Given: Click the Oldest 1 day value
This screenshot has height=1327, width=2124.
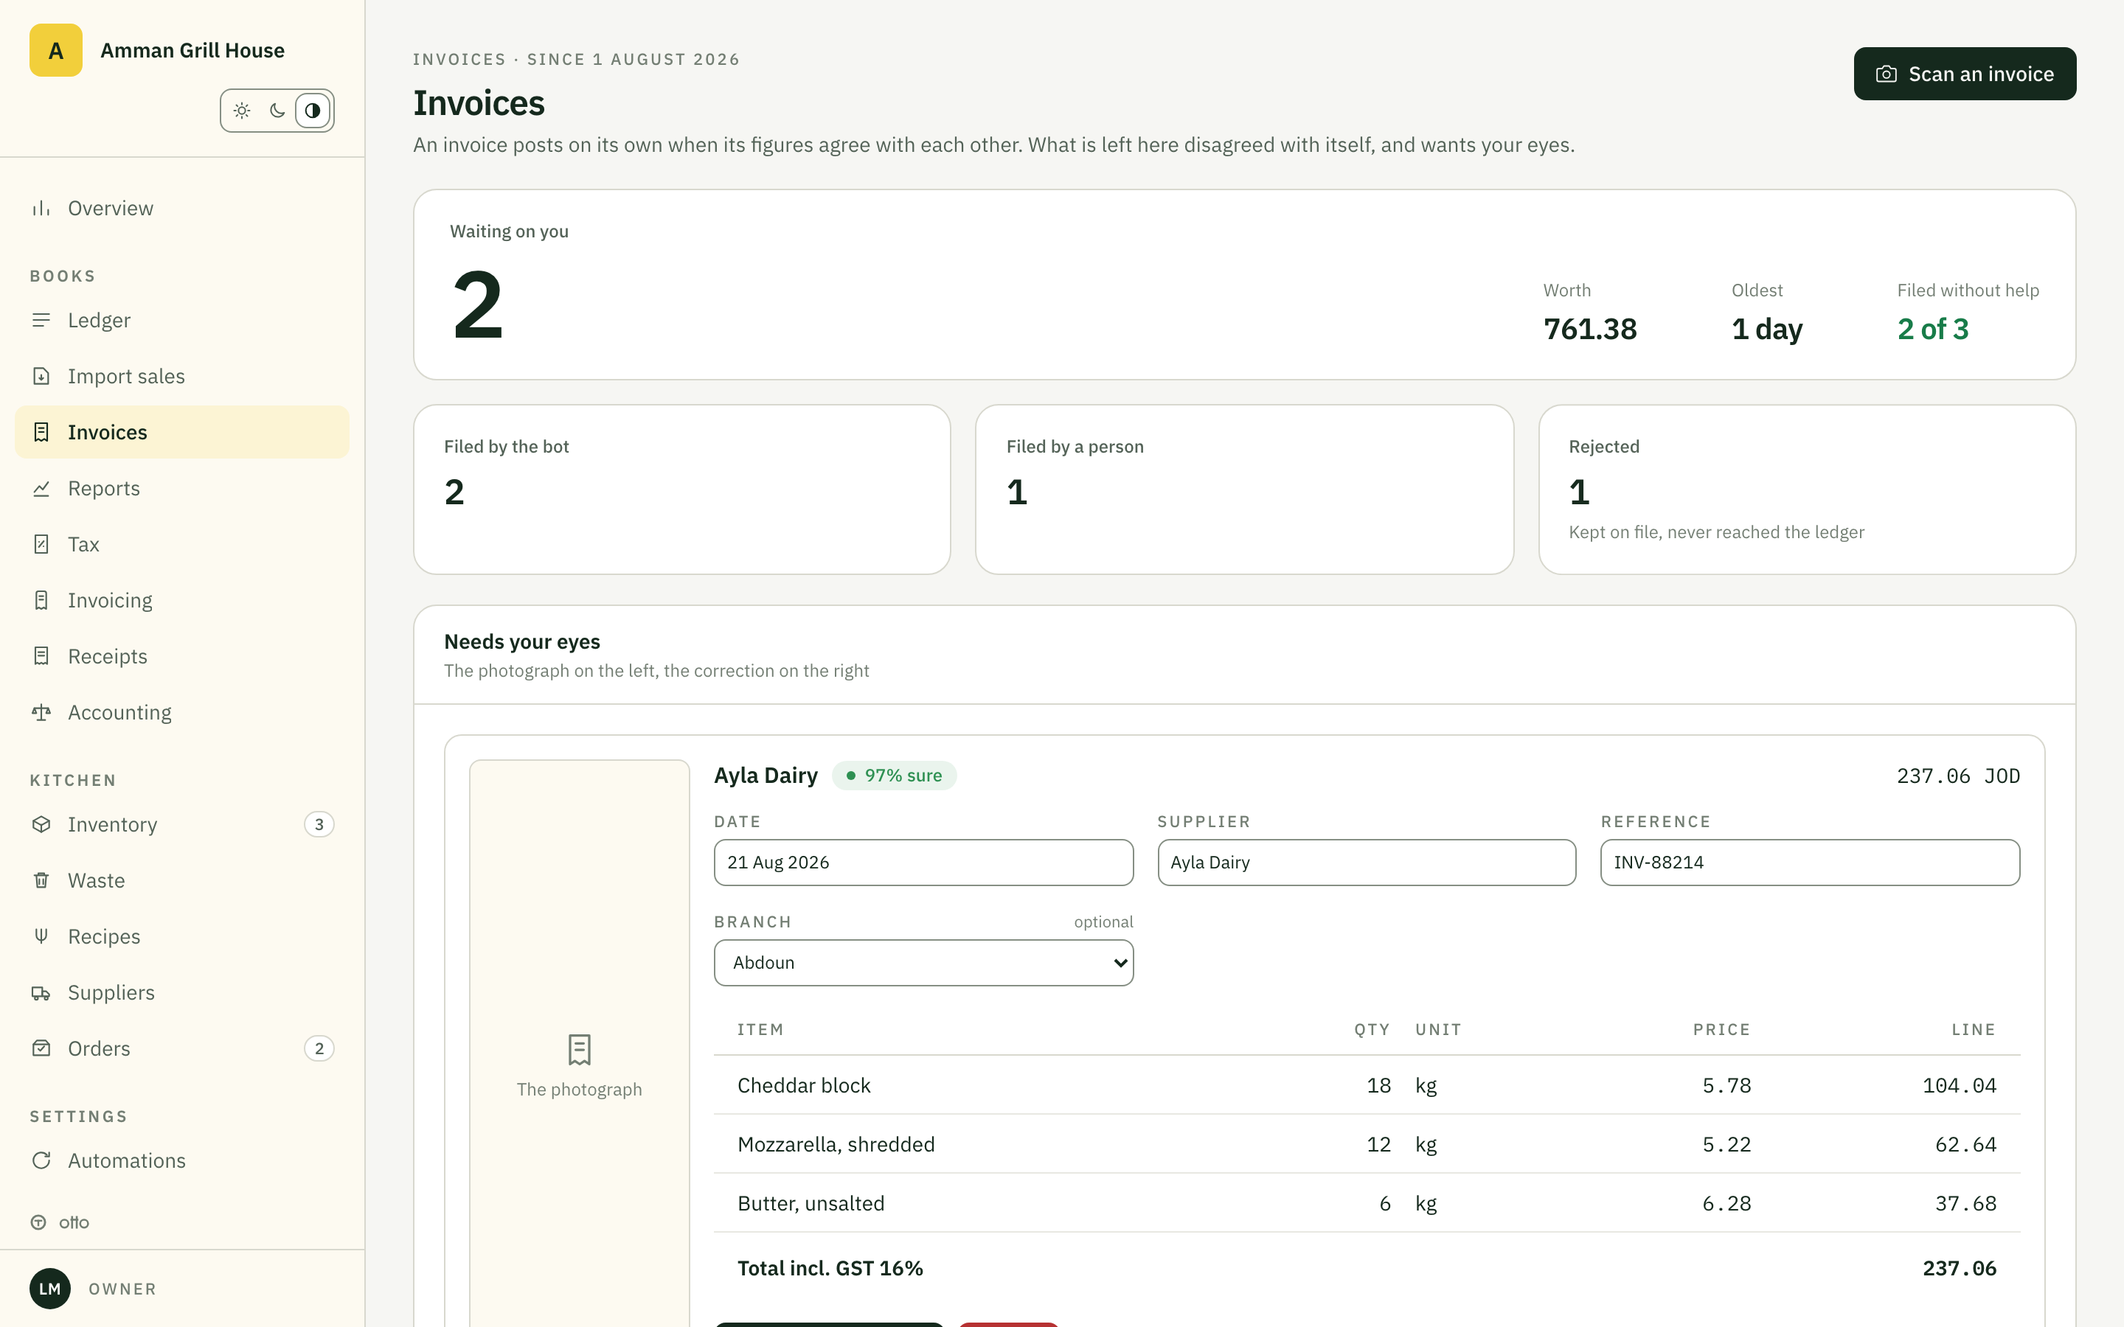Looking at the screenshot, I should (1767, 329).
